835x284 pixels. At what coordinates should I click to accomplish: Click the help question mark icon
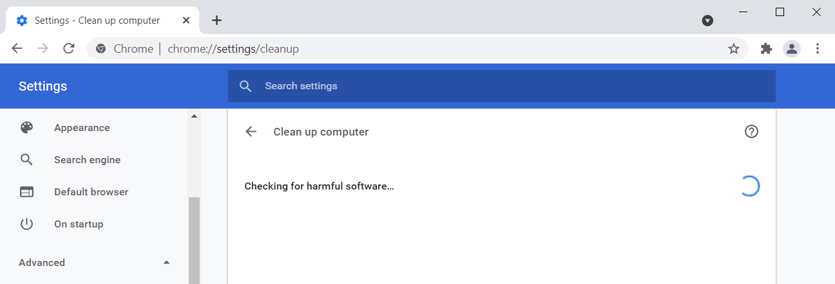[x=751, y=132]
